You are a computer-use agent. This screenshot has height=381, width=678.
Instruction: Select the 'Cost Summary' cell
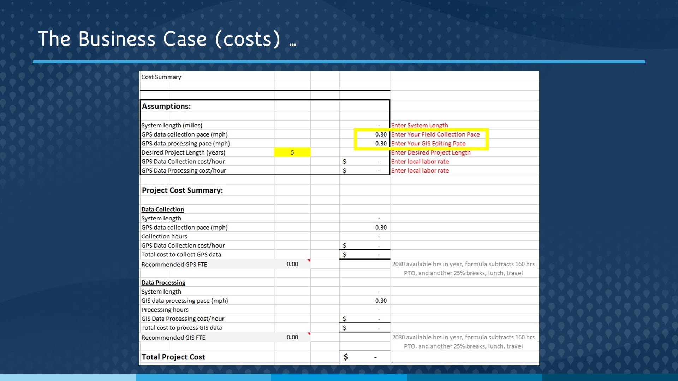click(x=161, y=77)
